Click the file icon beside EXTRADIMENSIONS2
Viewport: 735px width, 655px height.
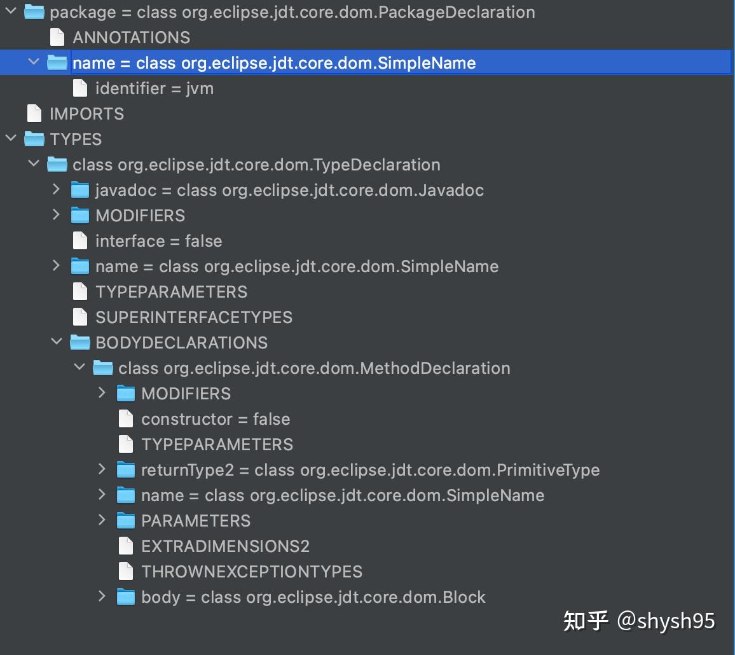pos(126,546)
